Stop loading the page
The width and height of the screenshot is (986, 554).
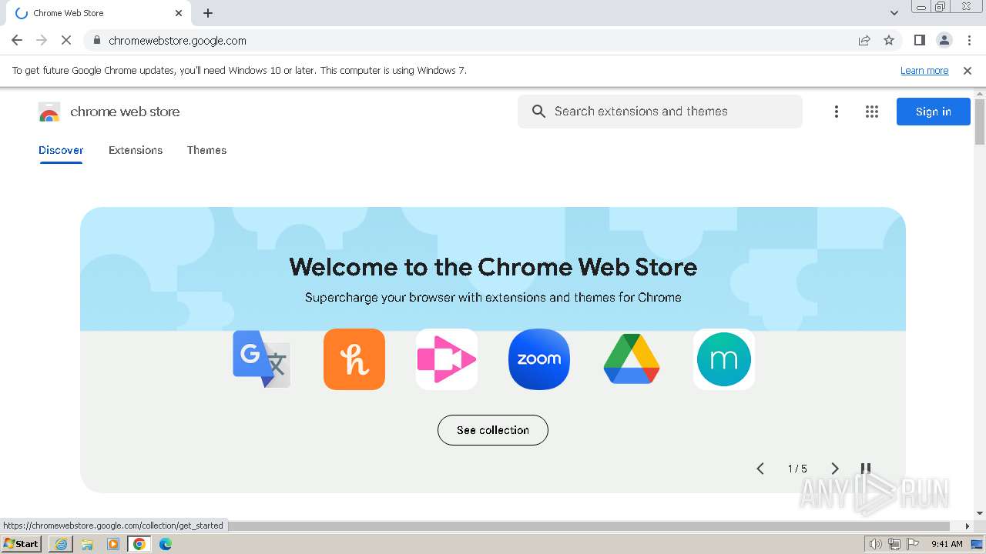(x=65, y=40)
